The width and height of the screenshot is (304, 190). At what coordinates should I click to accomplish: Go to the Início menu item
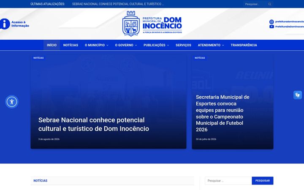(52, 45)
